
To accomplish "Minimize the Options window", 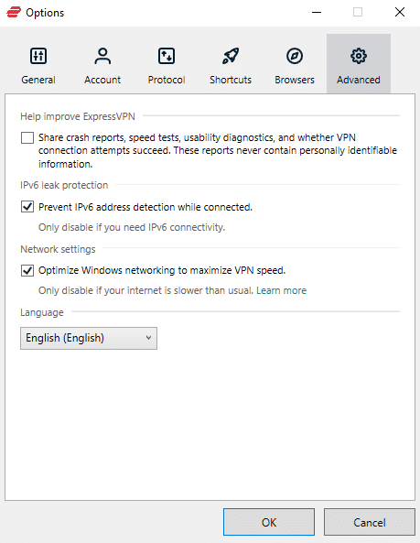I will 317,13.
